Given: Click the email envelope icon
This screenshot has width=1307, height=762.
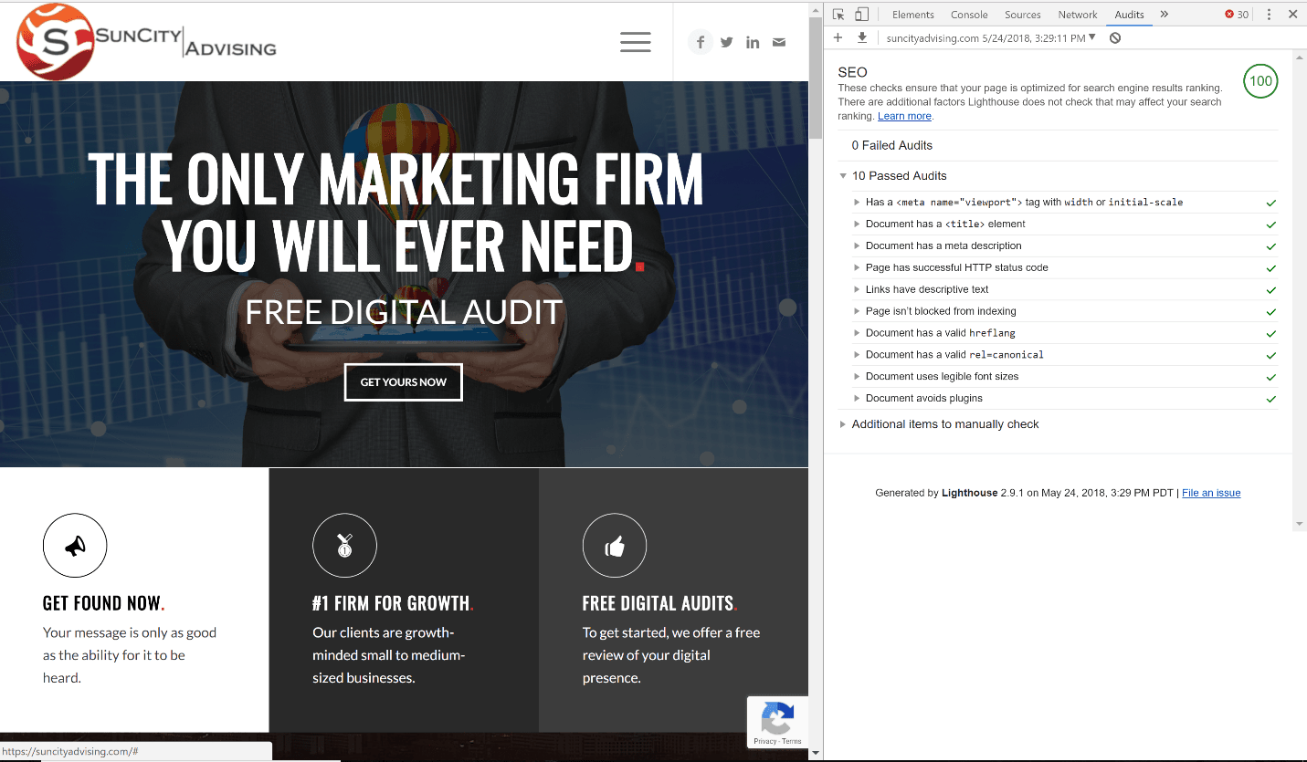Looking at the screenshot, I should click(779, 42).
